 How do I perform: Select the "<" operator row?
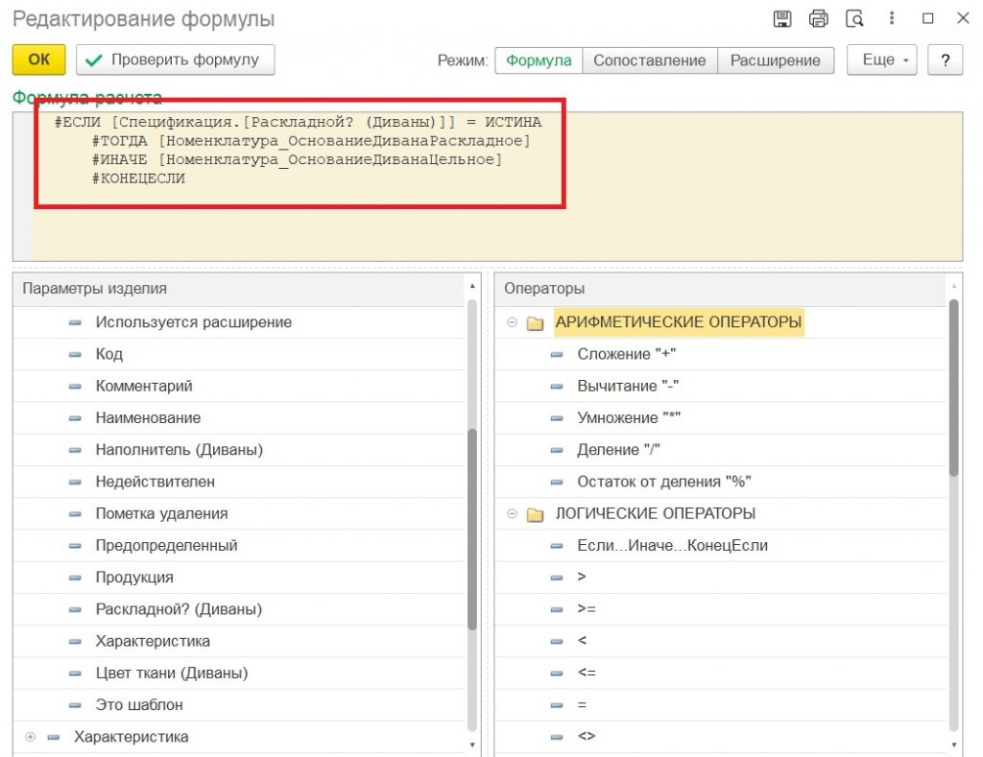click(x=720, y=641)
